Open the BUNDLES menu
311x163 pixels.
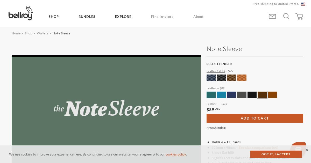87,17
